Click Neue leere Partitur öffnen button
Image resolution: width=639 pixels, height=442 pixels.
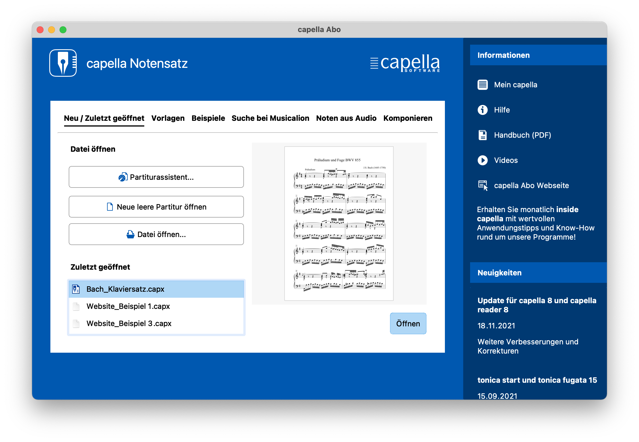click(156, 207)
